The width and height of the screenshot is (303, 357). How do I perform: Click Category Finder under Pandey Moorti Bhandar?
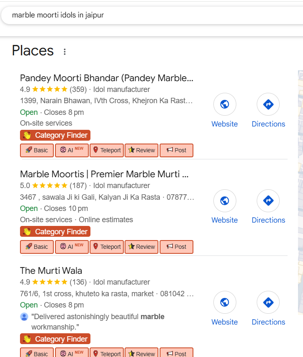[55, 135]
